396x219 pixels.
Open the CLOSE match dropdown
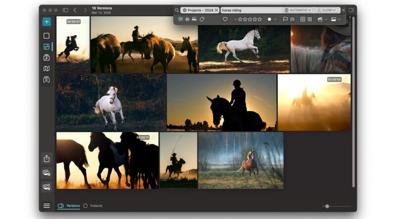click(x=327, y=10)
